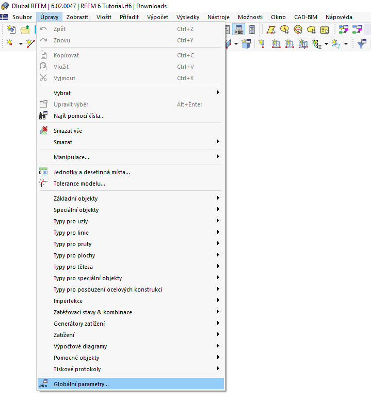Open the Výsledky menu

pos(188,17)
